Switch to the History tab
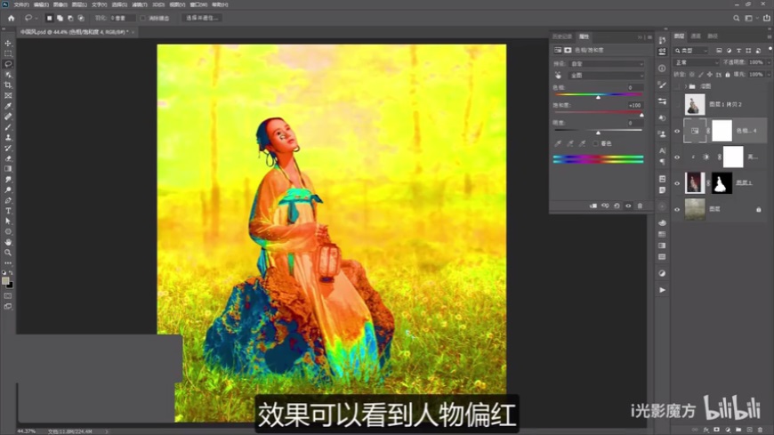 pyautogui.click(x=562, y=37)
